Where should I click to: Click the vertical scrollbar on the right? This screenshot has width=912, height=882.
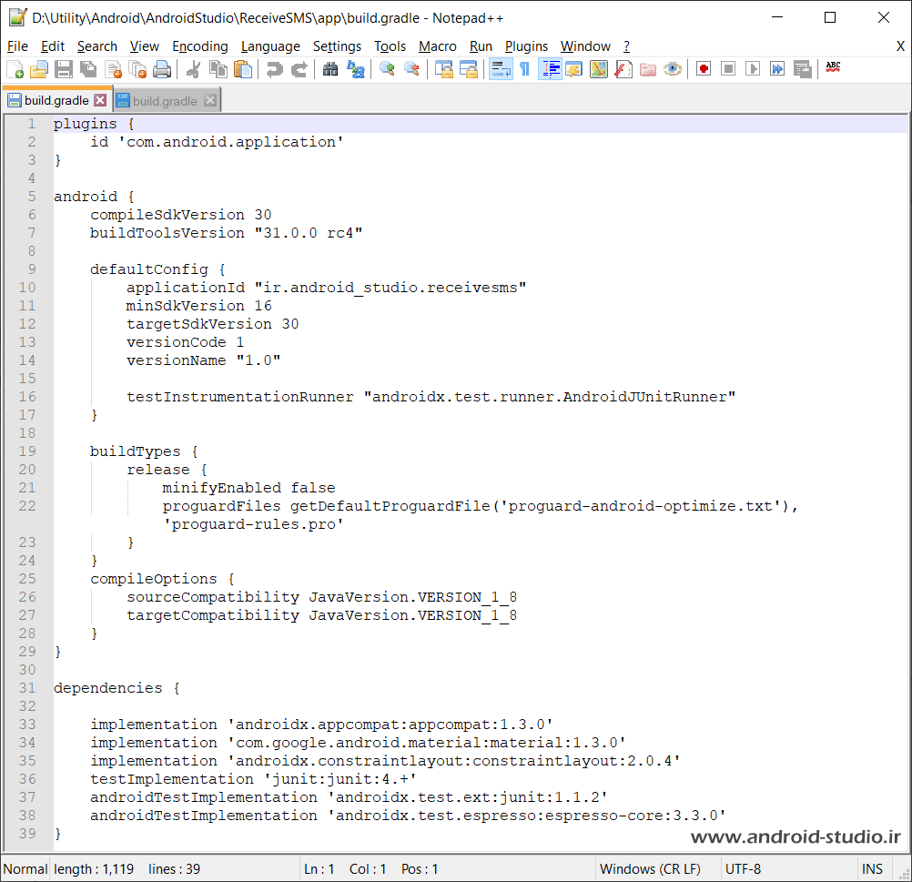(x=905, y=364)
